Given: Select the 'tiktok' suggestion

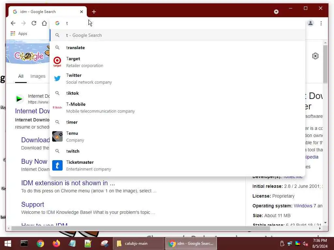Looking at the screenshot, I should click(177, 93).
